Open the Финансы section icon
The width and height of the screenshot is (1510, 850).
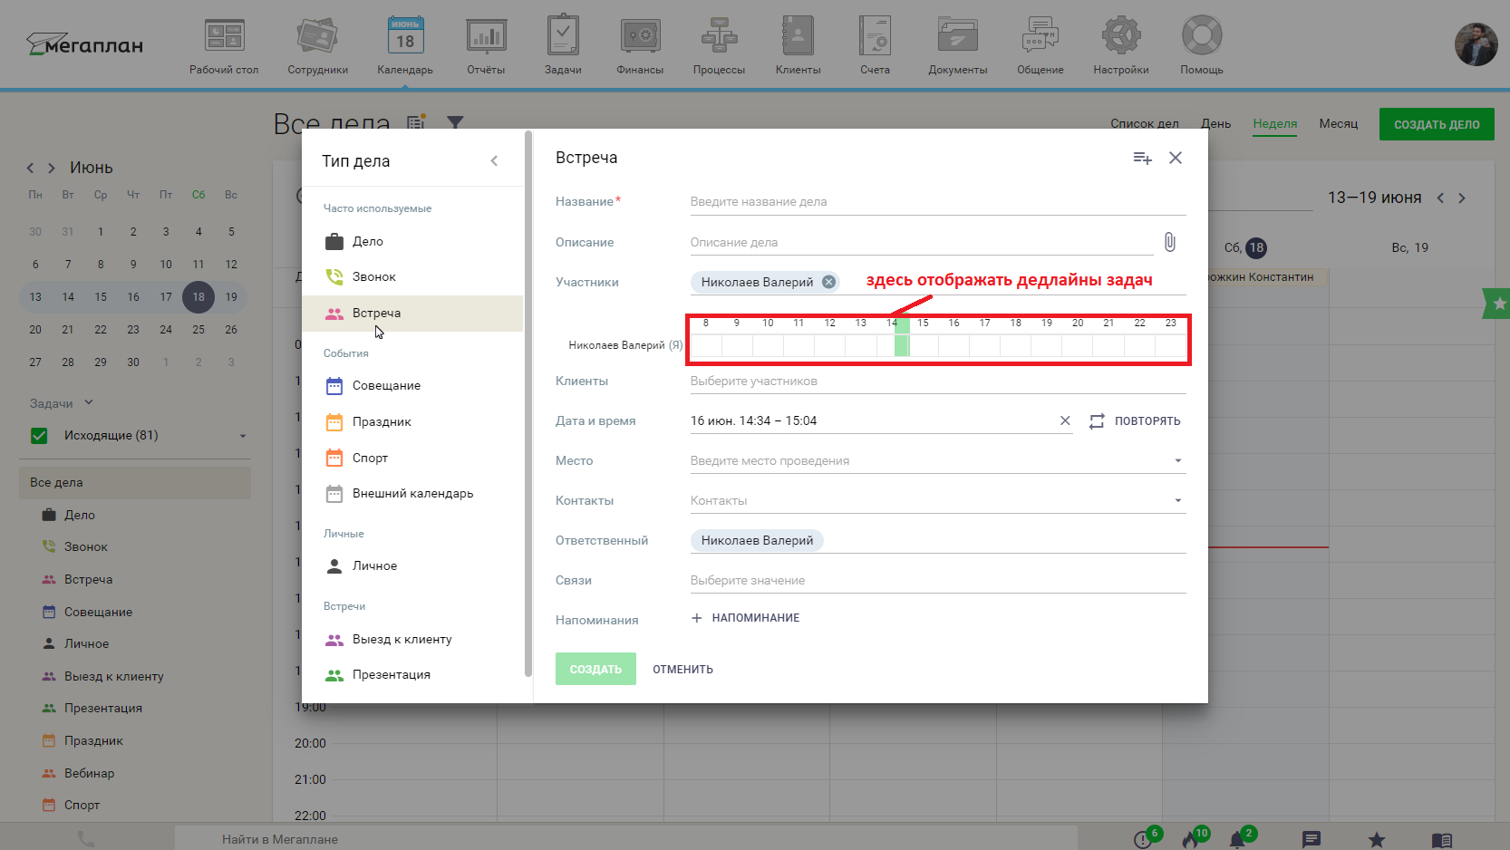pyautogui.click(x=640, y=38)
